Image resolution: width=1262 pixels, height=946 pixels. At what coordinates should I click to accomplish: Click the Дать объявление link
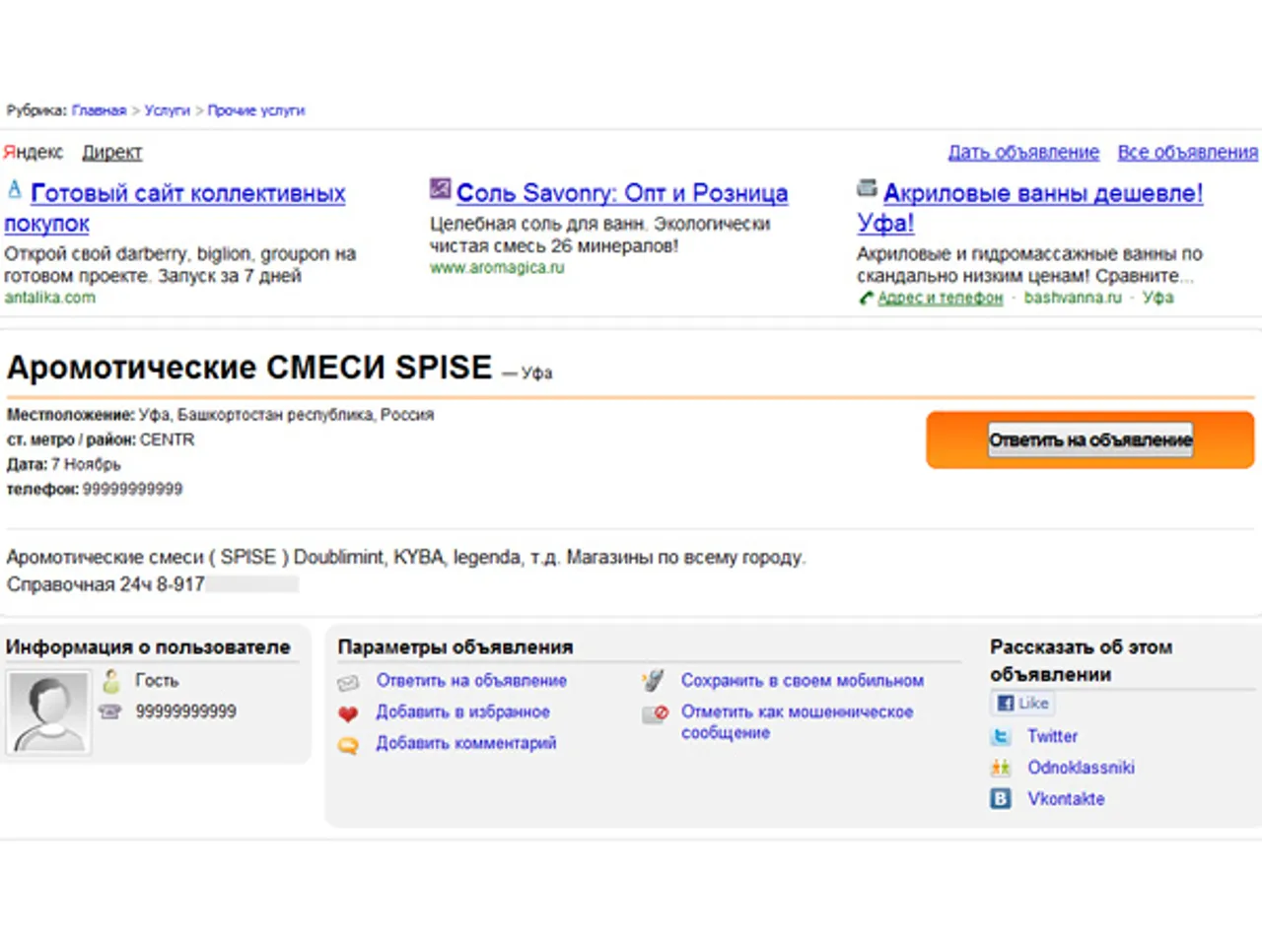pos(1023,153)
